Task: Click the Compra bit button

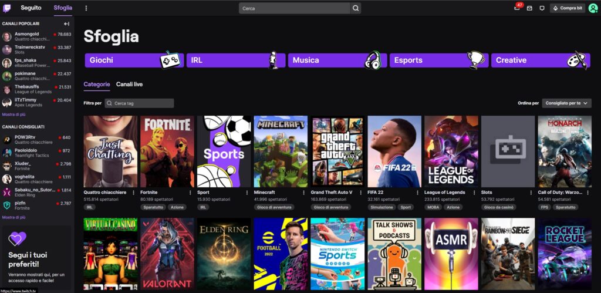Action: 568,8
